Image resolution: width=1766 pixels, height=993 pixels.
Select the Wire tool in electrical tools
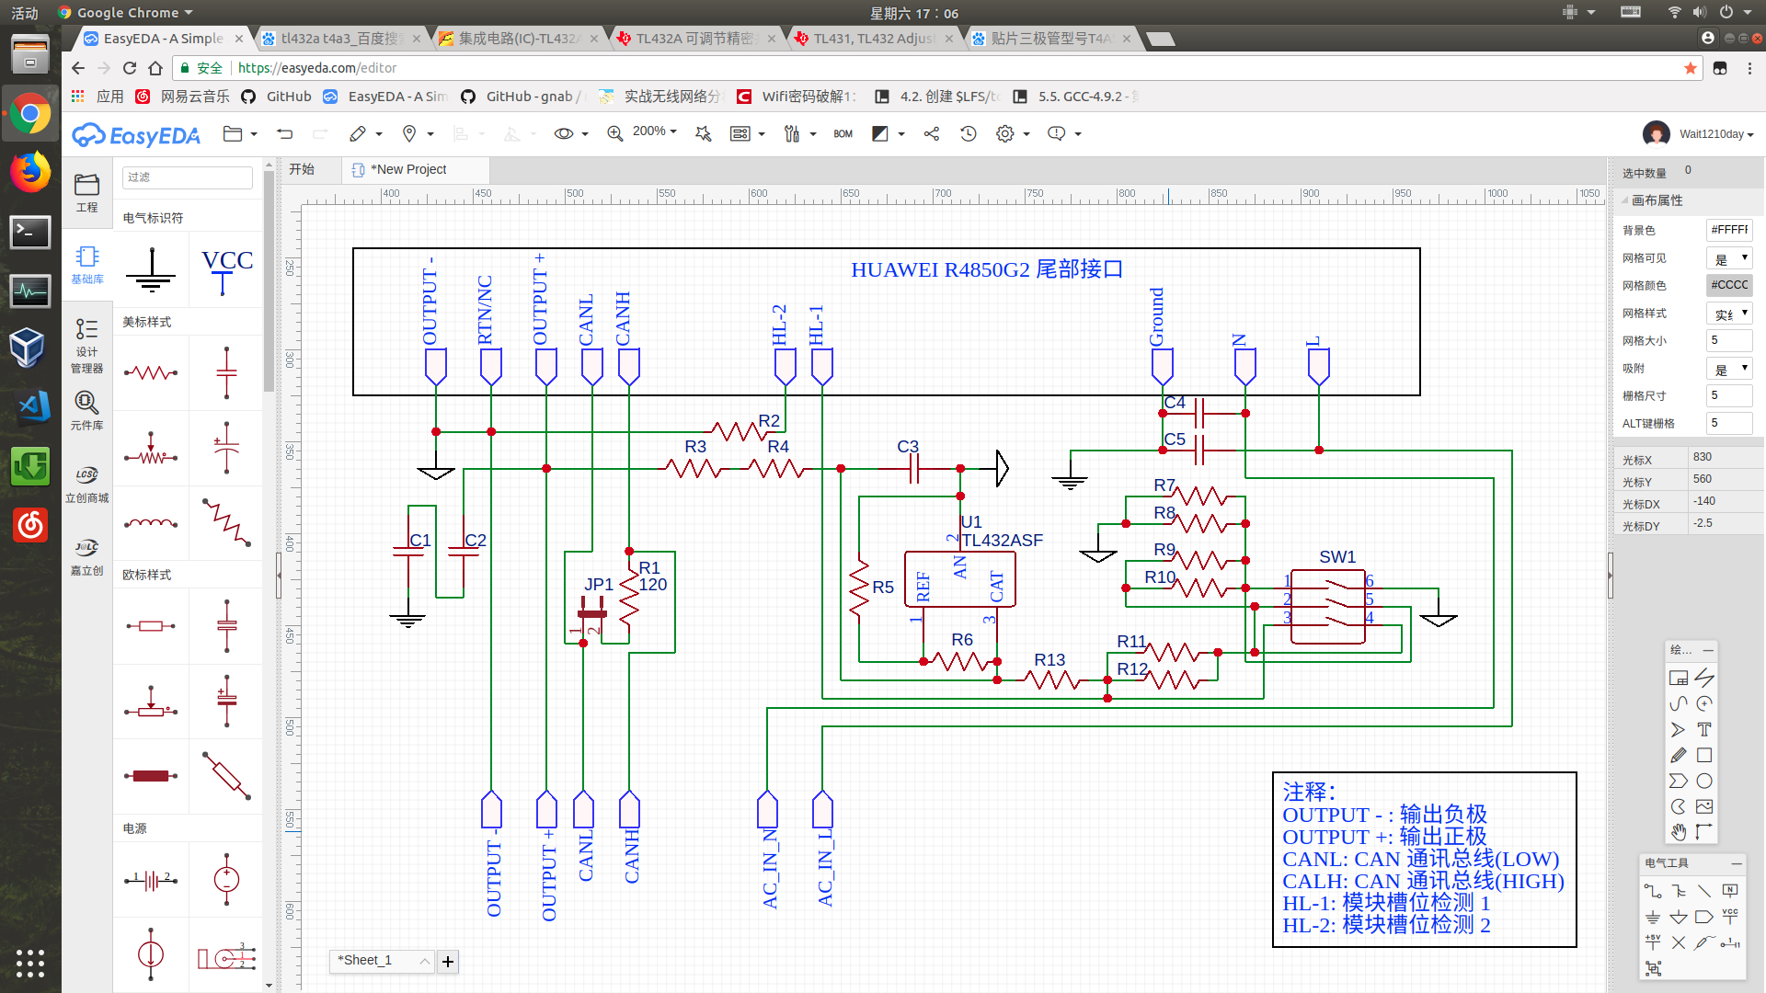(x=1652, y=891)
